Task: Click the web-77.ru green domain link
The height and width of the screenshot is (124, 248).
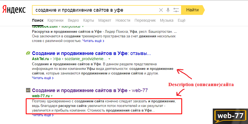Action: [41, 96]
